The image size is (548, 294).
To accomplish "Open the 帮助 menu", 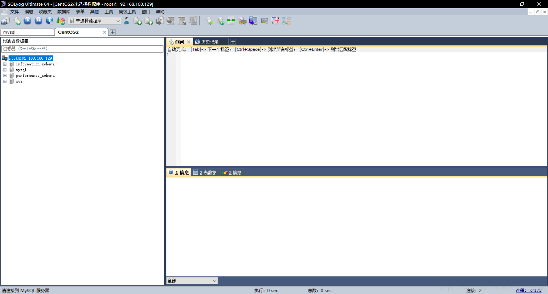I will 160,12.
